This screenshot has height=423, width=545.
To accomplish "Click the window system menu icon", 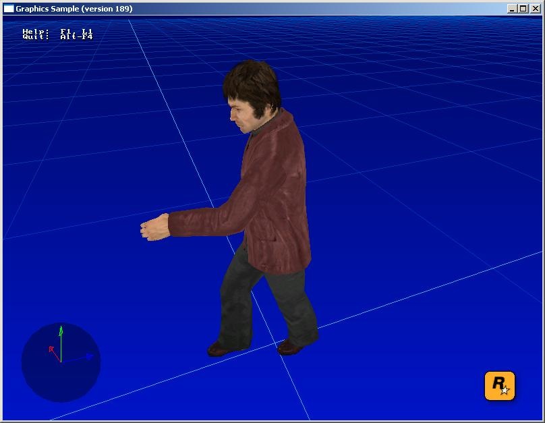I will pyautogui.click(x=9, y=9).
